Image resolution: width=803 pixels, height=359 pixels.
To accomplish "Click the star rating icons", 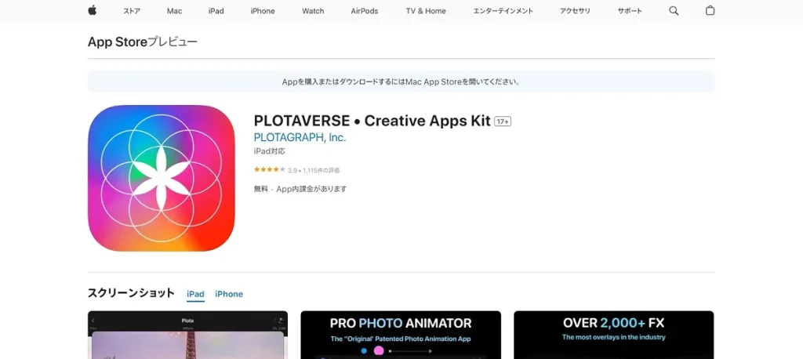I will [x=270, y=169].
